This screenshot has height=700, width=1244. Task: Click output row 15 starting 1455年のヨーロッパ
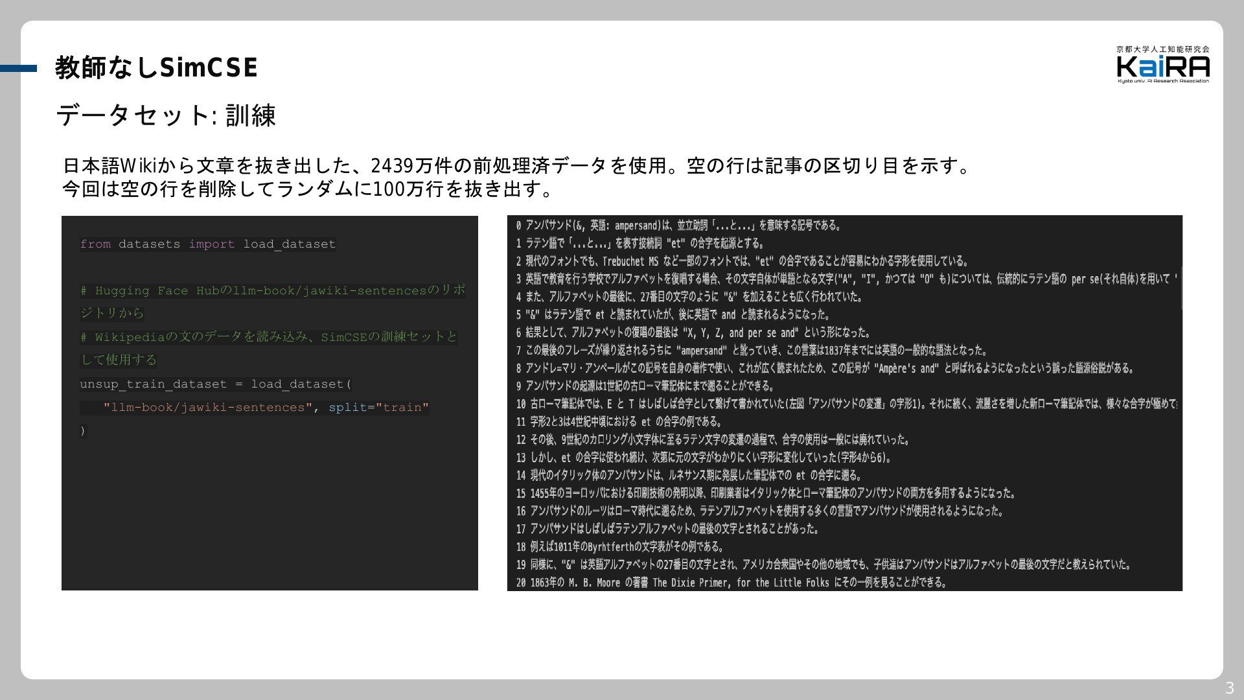(x=766, y=493)
